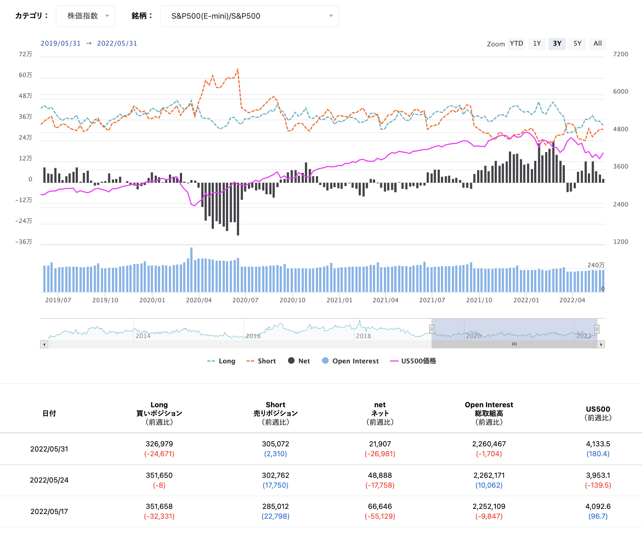Click the navigator right scroll arrow
The width and height of the screenshot is (642, 533).
click(601, 344)
